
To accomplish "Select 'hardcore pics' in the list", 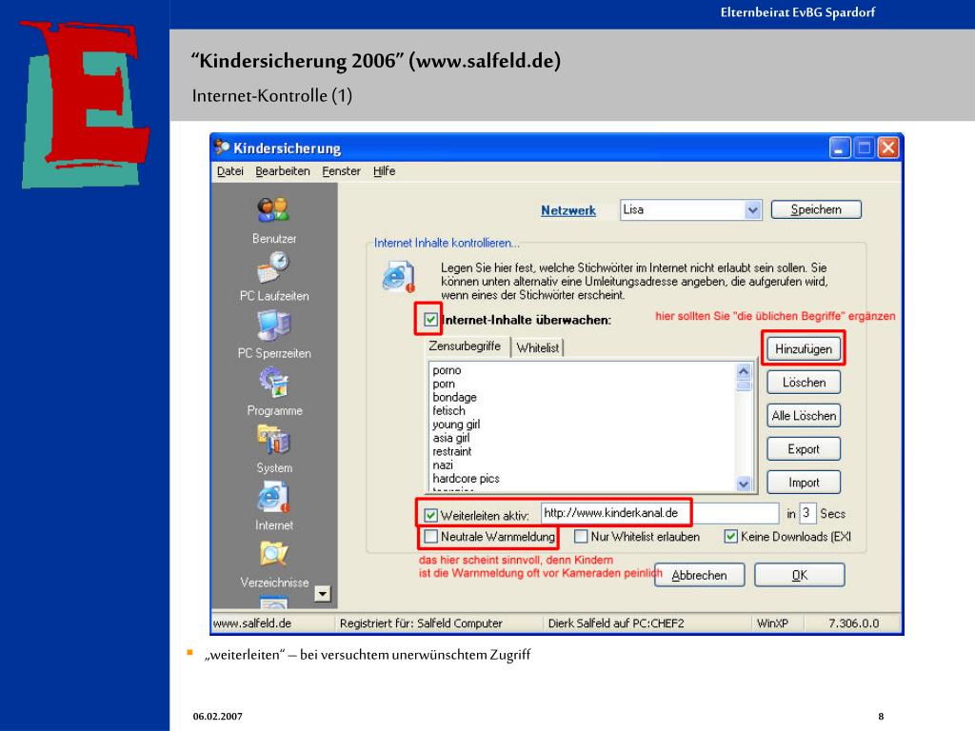I will (466, 479).
